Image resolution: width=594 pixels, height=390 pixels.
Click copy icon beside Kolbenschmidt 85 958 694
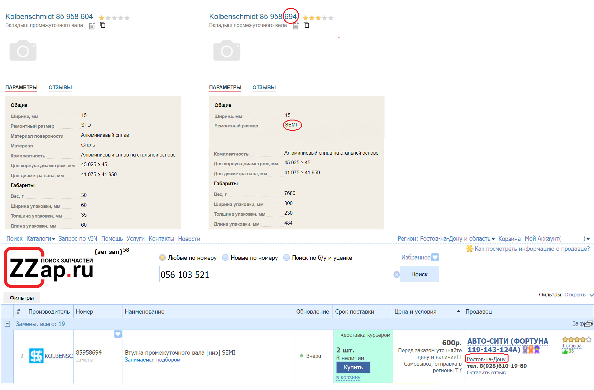tap(307, 25)
